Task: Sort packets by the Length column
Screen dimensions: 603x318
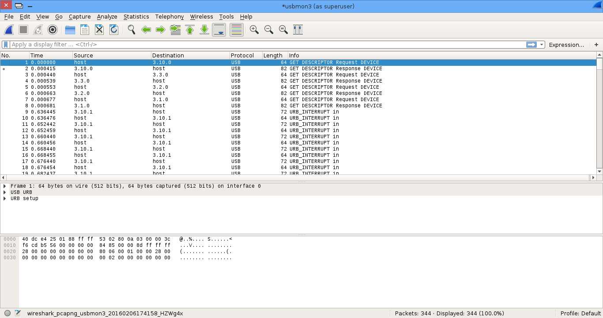Action: [275, 56]
